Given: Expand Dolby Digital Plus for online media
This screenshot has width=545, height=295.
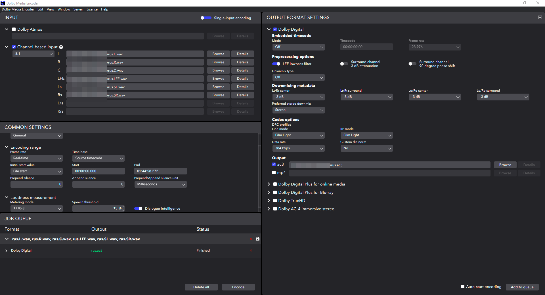Looking at the screenshot, I should [269, 184].
